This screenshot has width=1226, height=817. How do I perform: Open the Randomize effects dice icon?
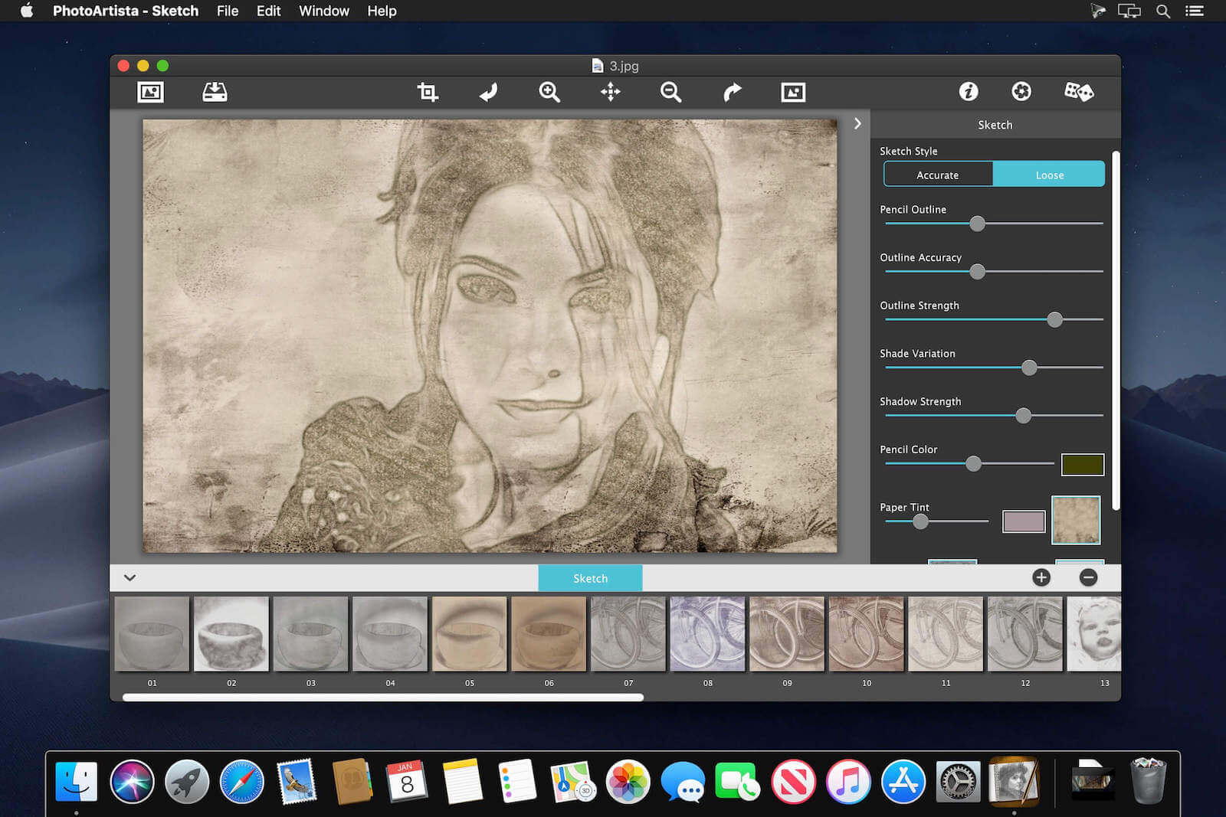point(1079,92)
